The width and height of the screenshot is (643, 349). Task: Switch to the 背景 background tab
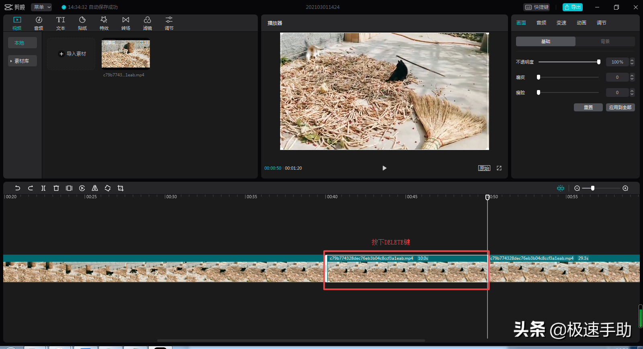pyautogui.click(x=605, y=41)
